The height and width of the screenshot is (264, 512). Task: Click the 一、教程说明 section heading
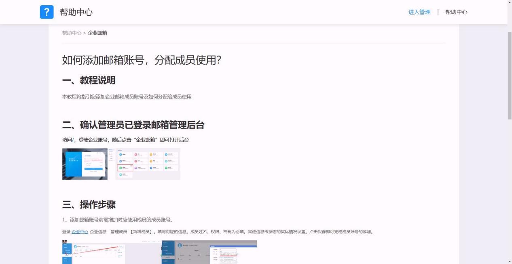(89, 80)
